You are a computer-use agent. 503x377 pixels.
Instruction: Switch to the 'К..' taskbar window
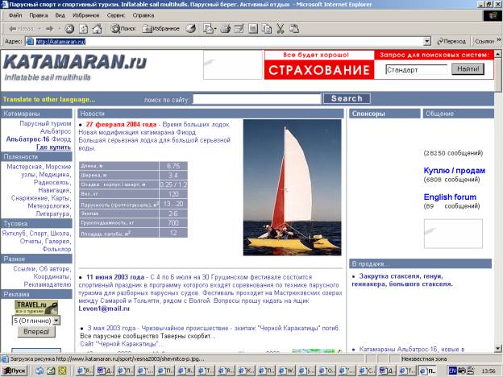pyautogui.click(x=247, y=371)
